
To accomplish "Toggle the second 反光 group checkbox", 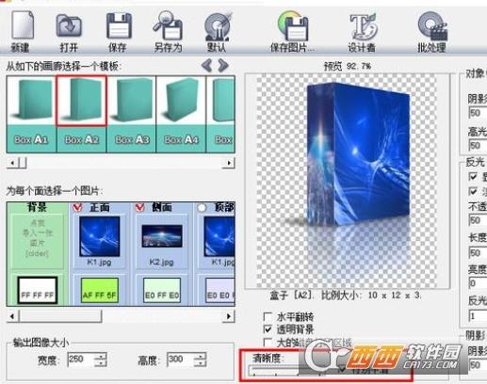I will click(473, 191).
